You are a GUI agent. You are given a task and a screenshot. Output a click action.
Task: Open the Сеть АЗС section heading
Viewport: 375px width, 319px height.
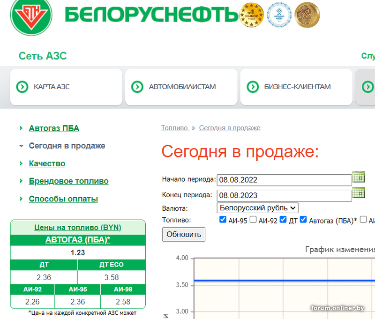tap(43, 56)
